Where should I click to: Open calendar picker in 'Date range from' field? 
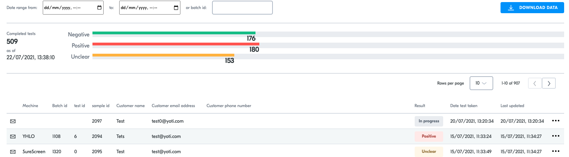click(x=99, y=8)
